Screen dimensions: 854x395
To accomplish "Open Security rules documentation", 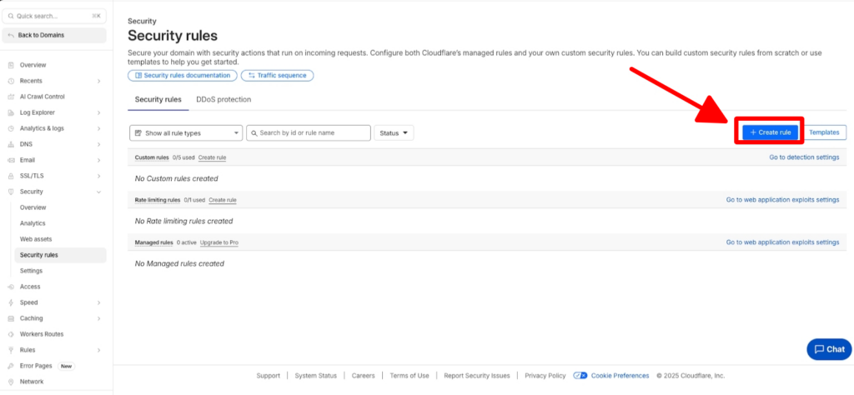I will (183, 76).
